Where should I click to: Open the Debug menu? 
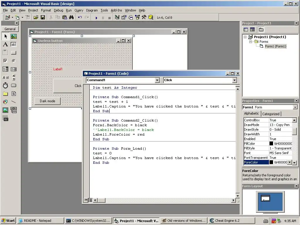pyautogui.click(x=59, y=10)
